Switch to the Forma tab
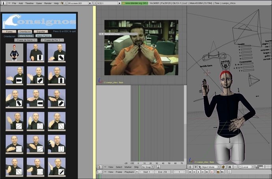Viewport: 272px width, 179px height. 9,31
